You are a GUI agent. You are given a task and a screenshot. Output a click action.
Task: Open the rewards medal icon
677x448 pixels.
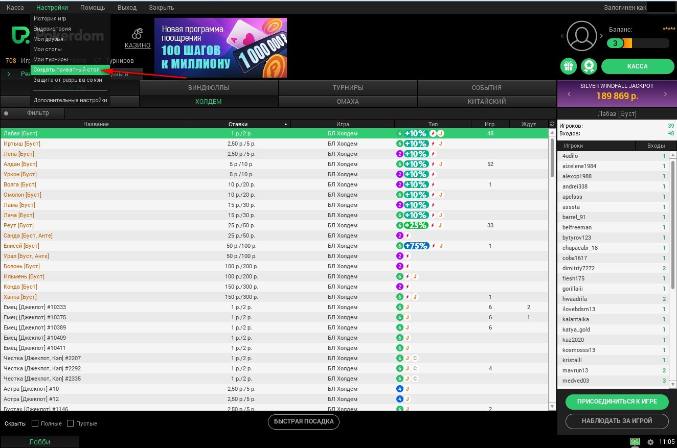(589, 66)
